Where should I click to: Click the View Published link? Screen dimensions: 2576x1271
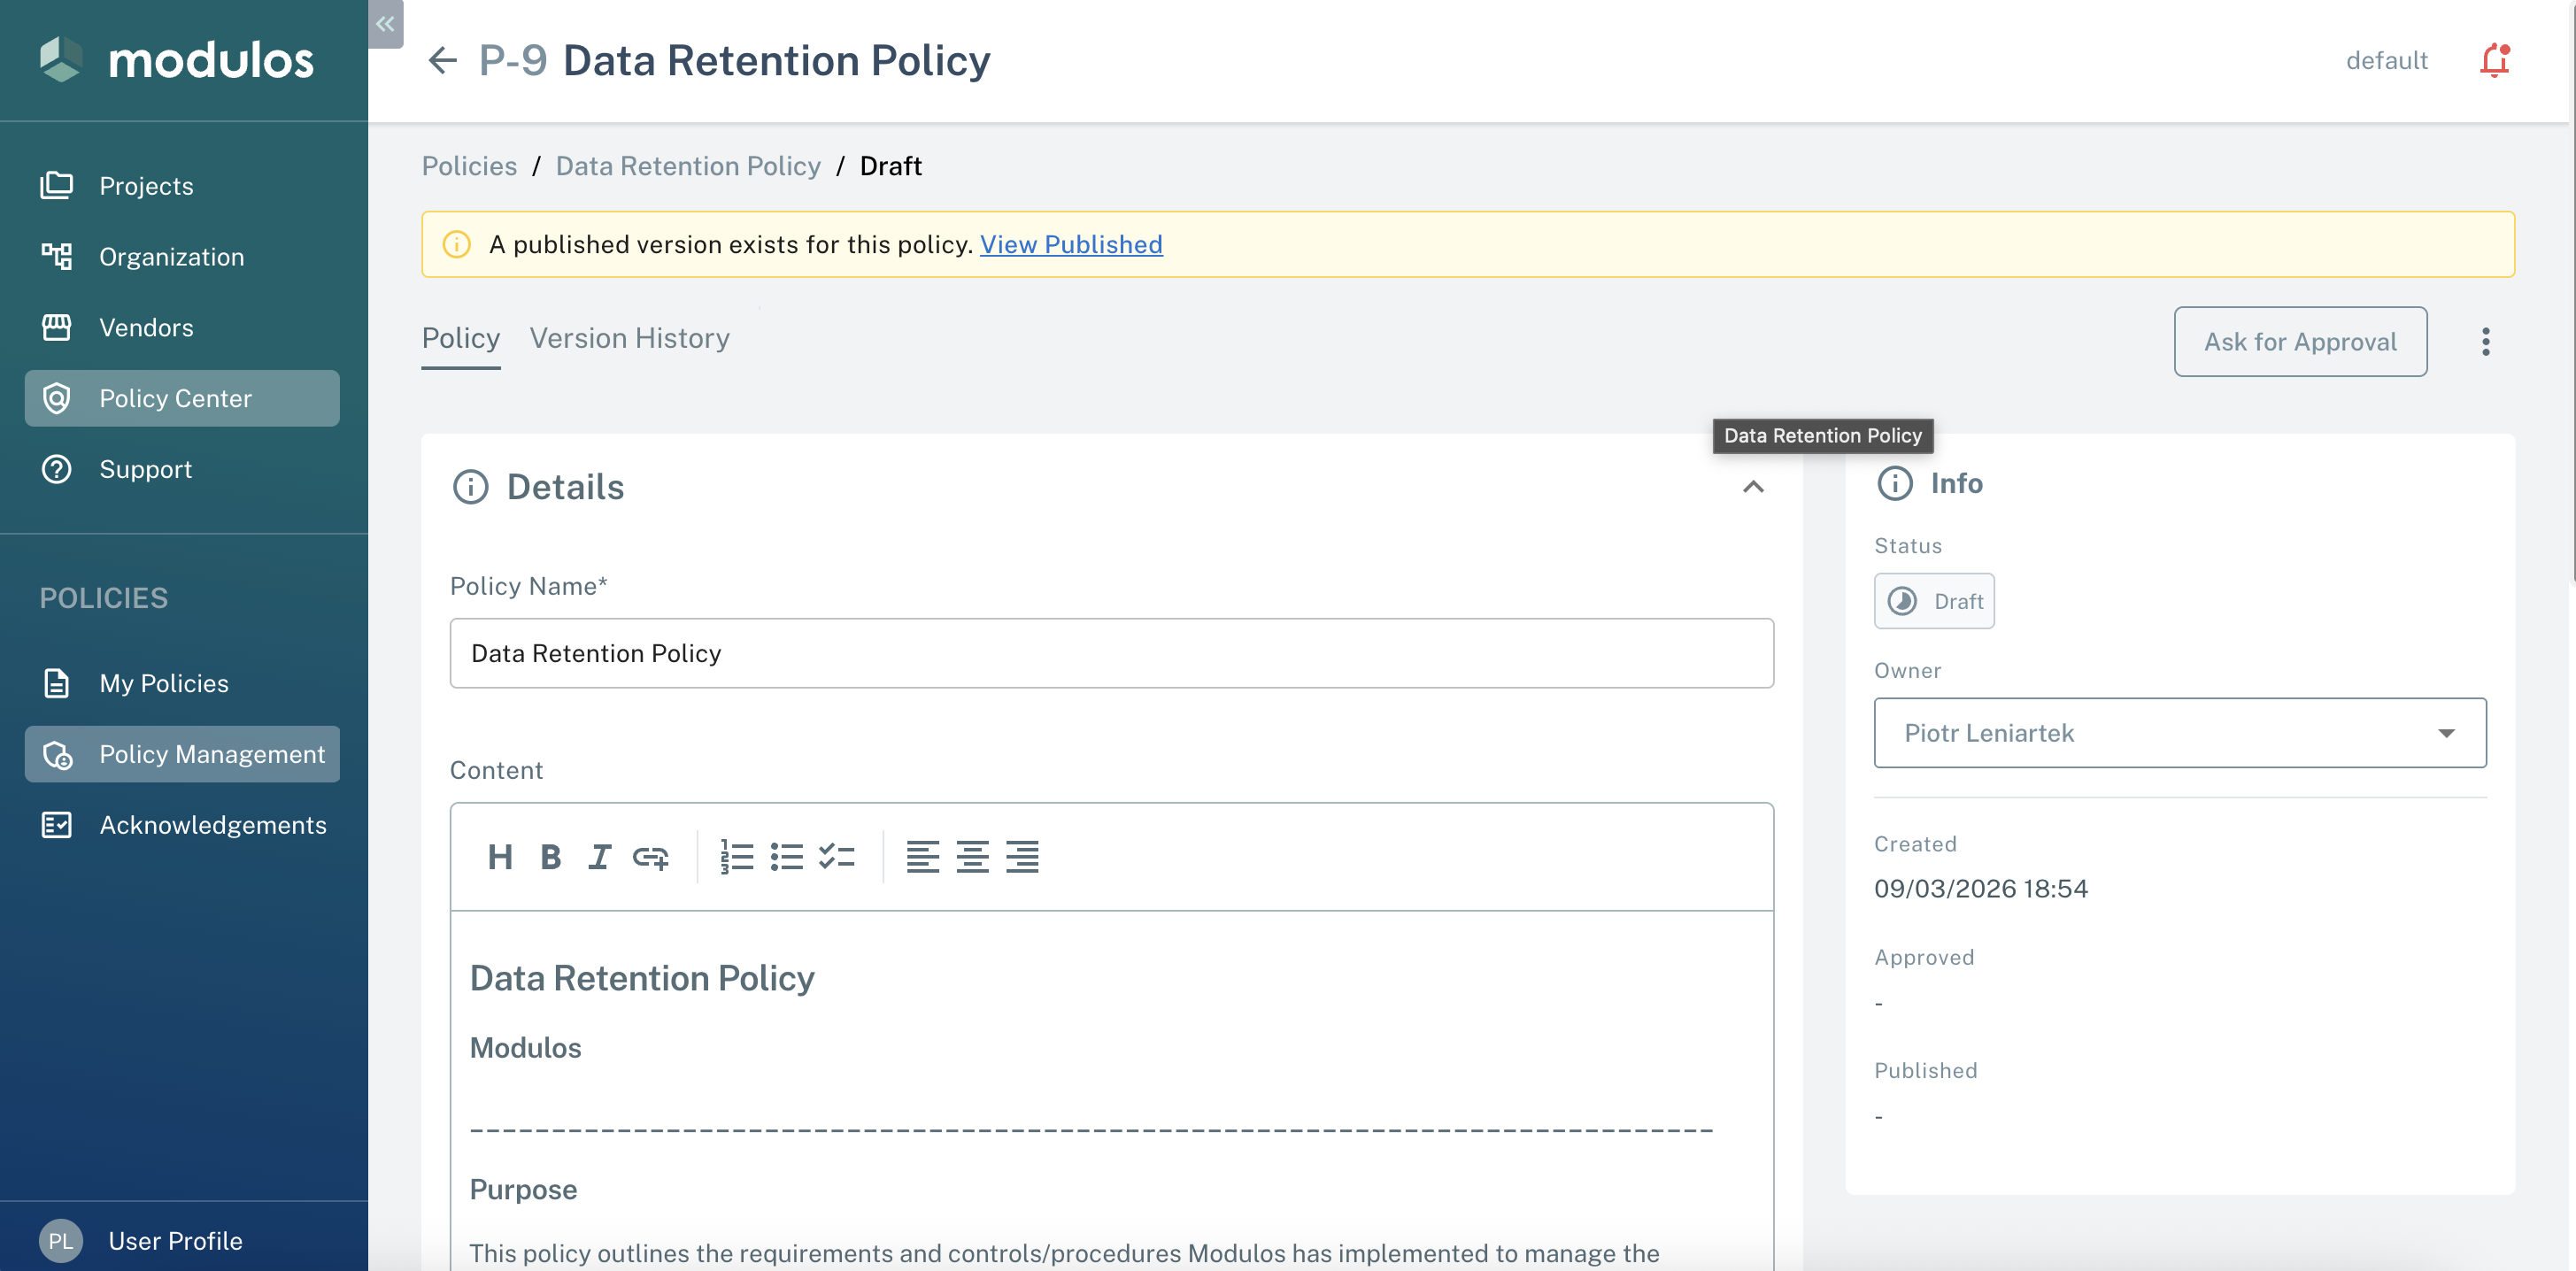coord(1071,244)
